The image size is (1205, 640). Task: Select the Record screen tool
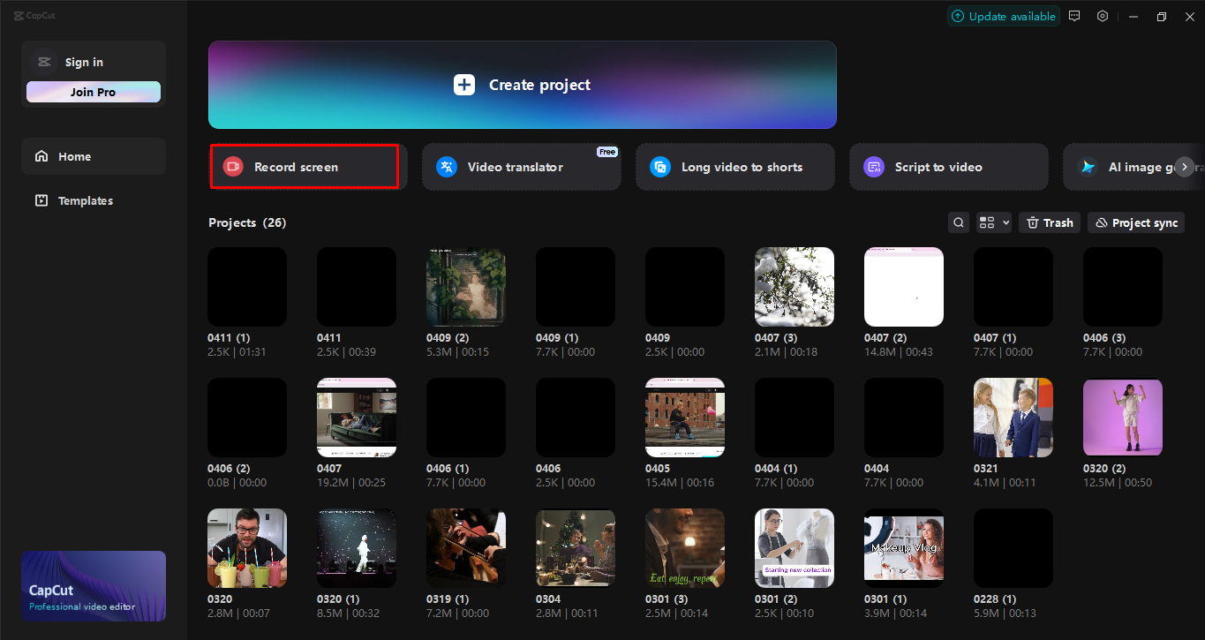click(304, 166)
